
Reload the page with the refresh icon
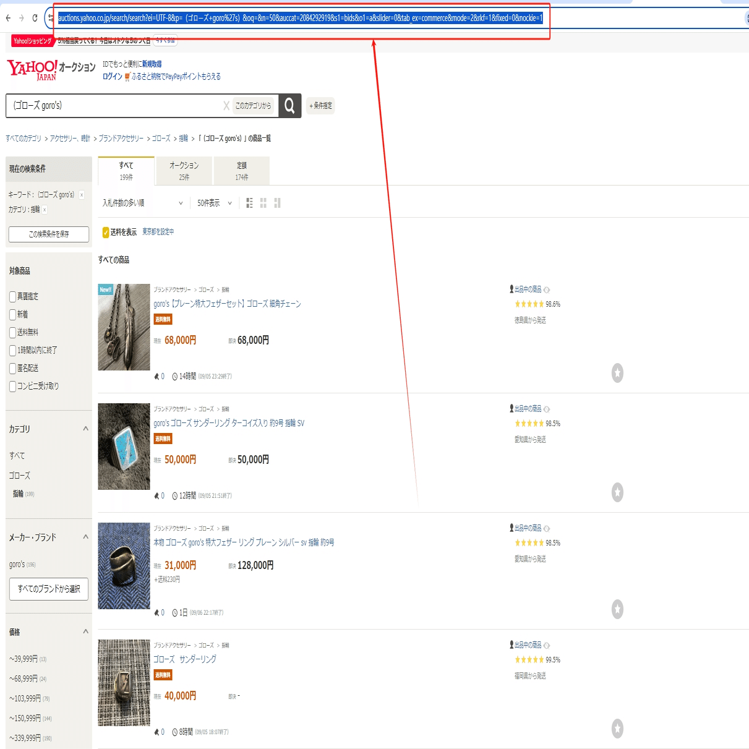pos(35,18)
